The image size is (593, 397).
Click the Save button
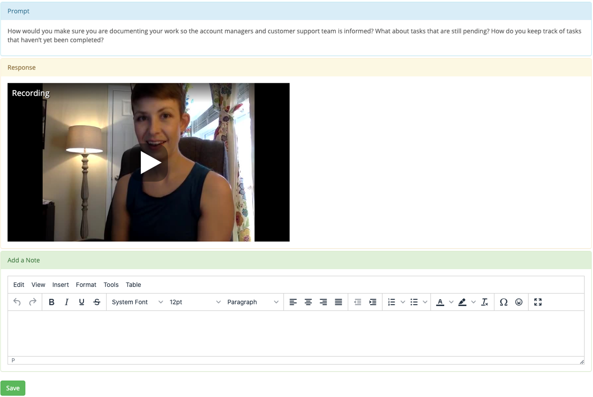pyautogui.click(x=13, y=388)
